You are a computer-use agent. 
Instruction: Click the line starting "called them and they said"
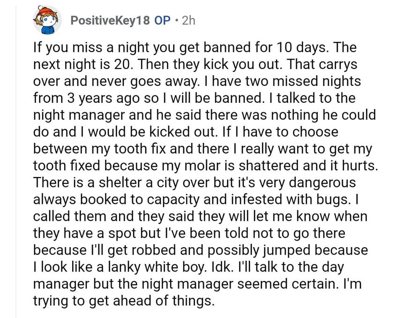click(200, 217)
